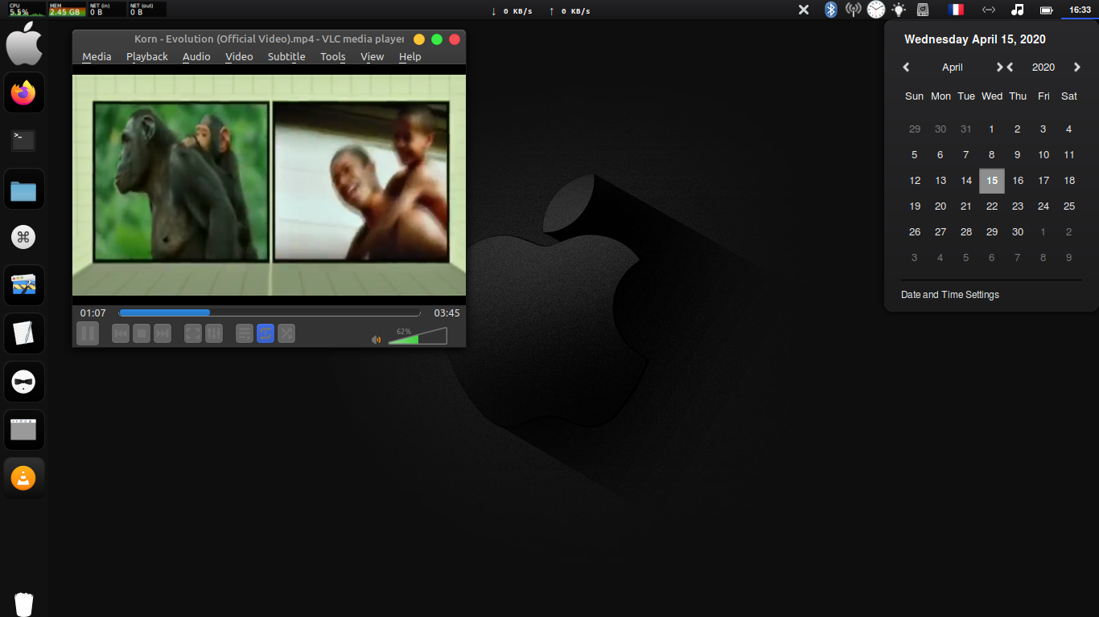Select April 30 in the calendar
This screenshot has width=1099, height=617.
click(1018, 232)
